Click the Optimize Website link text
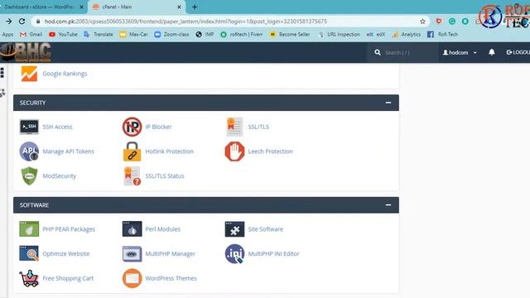Viewport: 530px width, 298px height. point(66,254)
